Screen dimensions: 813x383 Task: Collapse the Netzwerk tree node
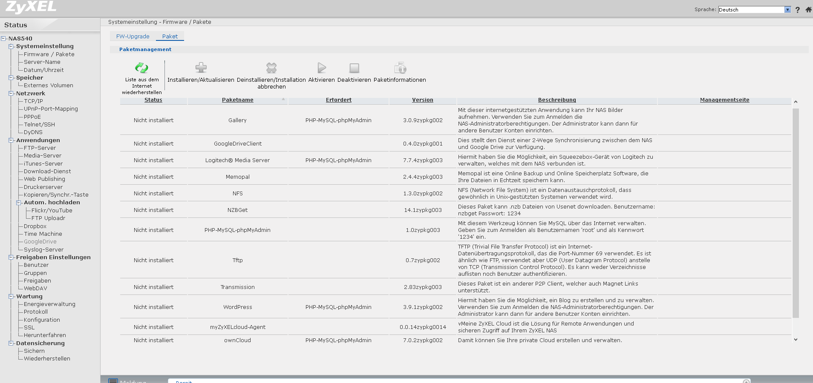tap(11, 94)
